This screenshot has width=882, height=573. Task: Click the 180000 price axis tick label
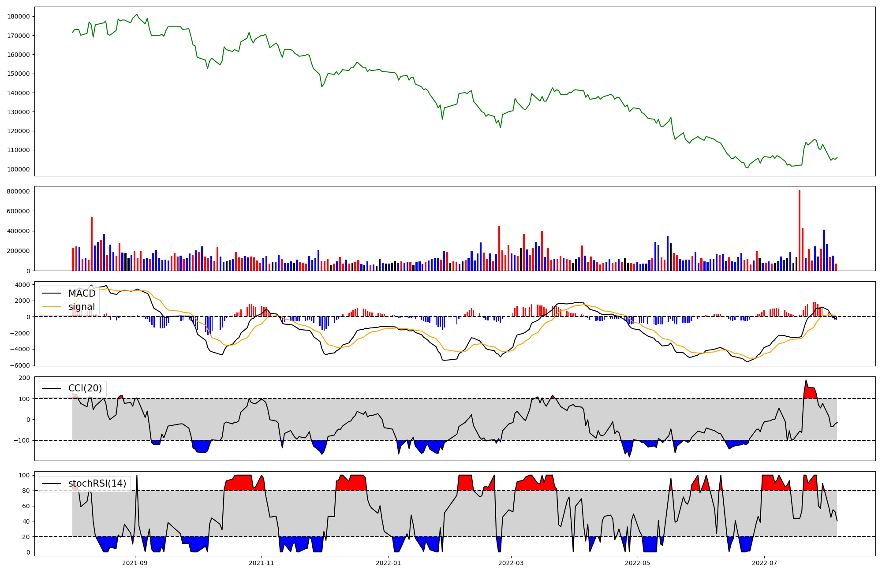[x=19, y=17]
